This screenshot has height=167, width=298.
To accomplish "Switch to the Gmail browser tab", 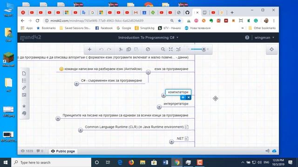I will click(x=135, y=13).
